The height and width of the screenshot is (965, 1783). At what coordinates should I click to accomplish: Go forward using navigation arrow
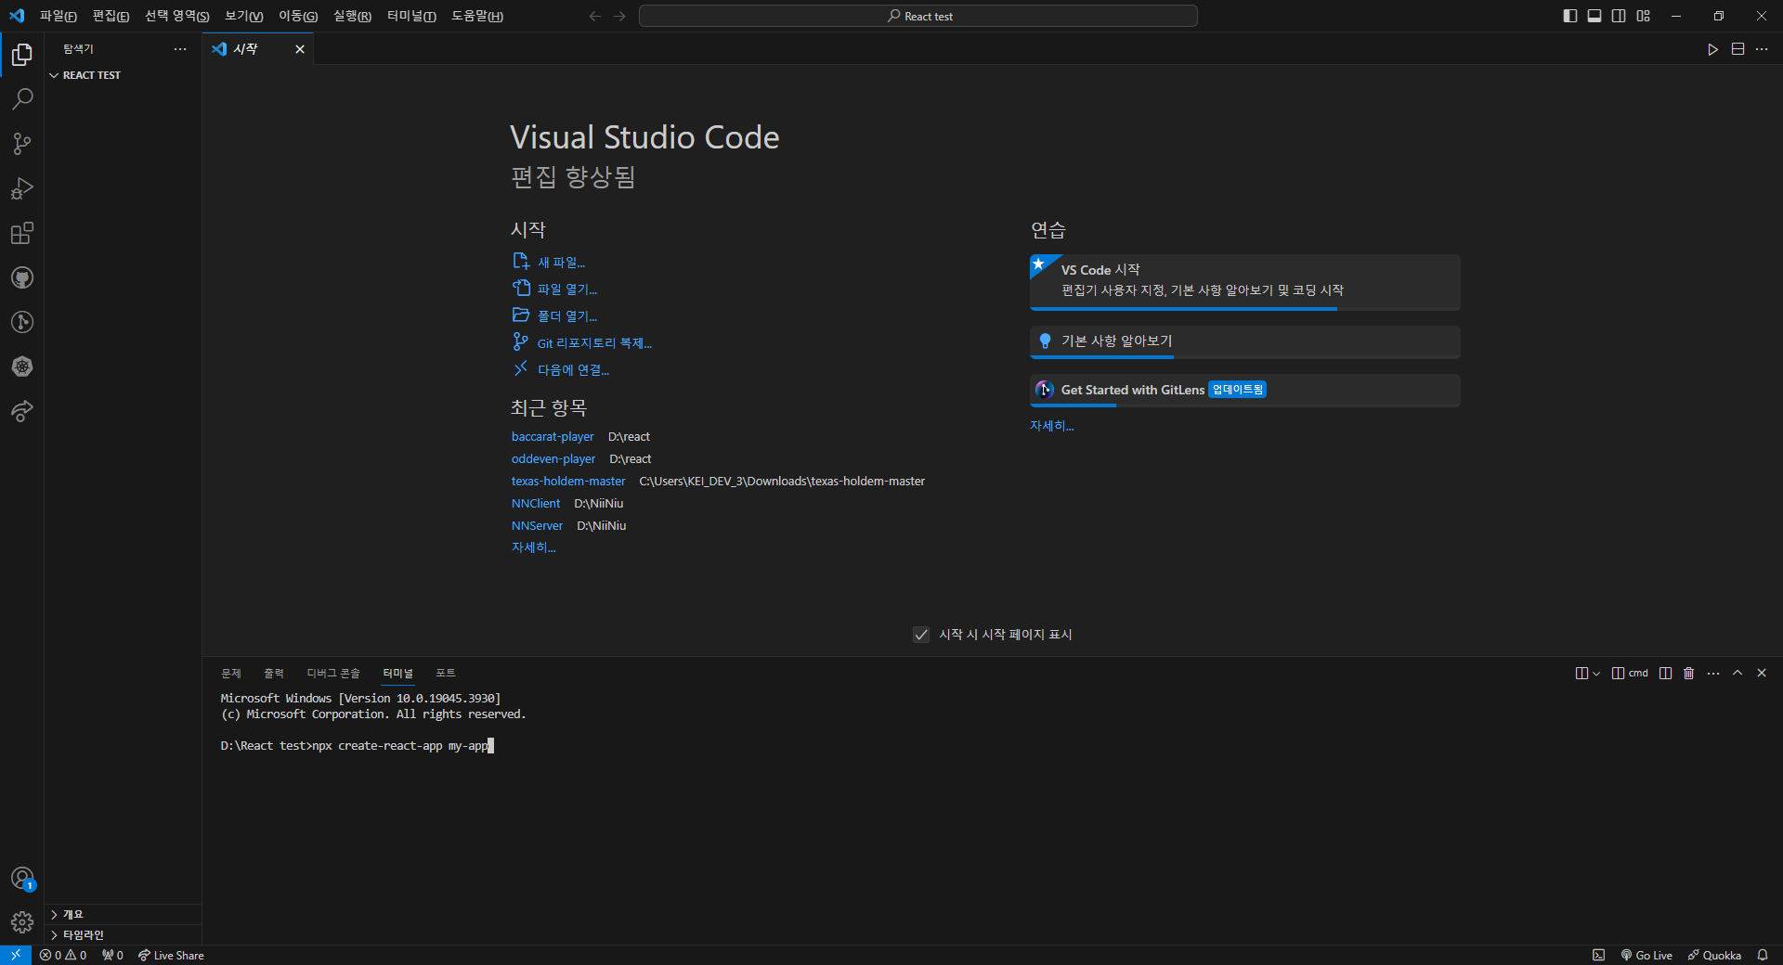619,16
